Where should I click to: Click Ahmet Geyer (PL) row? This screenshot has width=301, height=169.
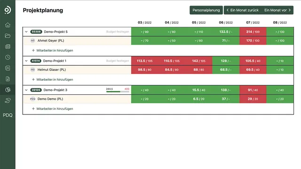pyautogui.click(x=77, y=41)
